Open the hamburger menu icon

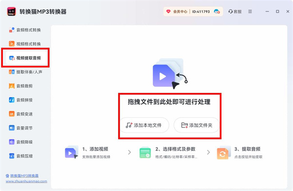[x=250, y=12]
